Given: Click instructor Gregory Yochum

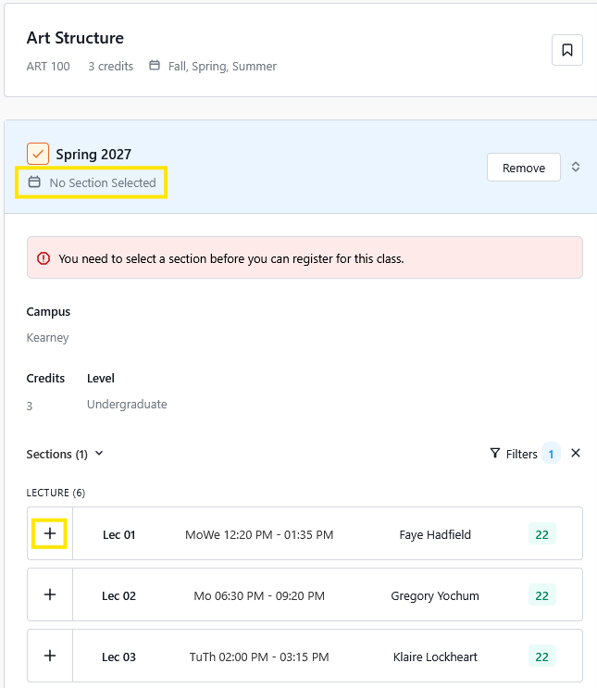Looking at the screenshot, I should point(435,595).
